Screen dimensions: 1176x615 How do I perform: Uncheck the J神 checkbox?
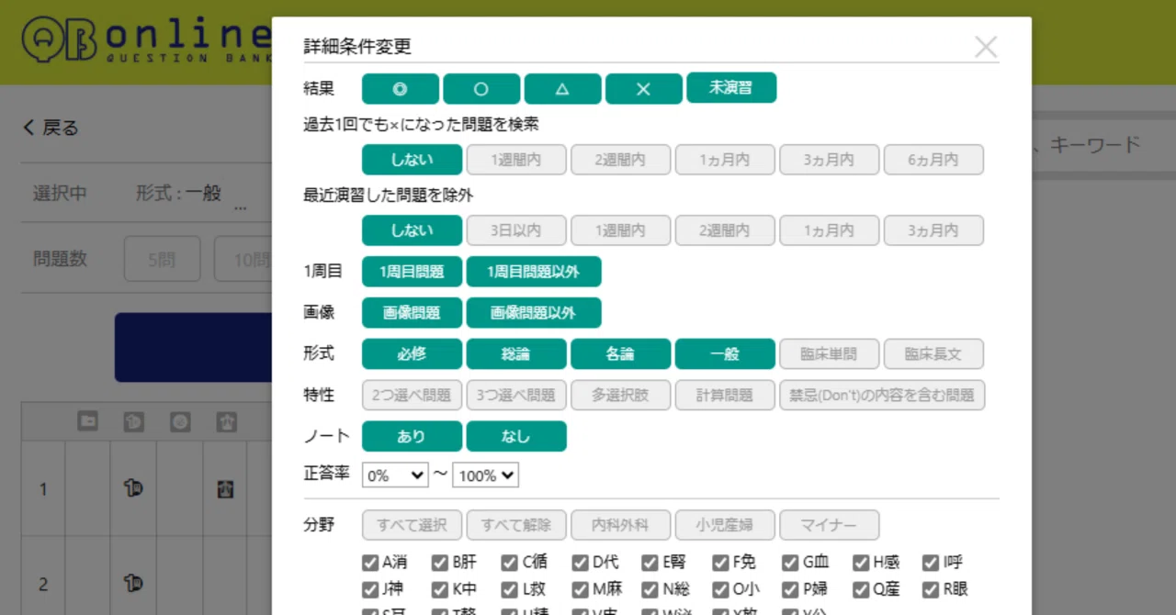point(370,589)
